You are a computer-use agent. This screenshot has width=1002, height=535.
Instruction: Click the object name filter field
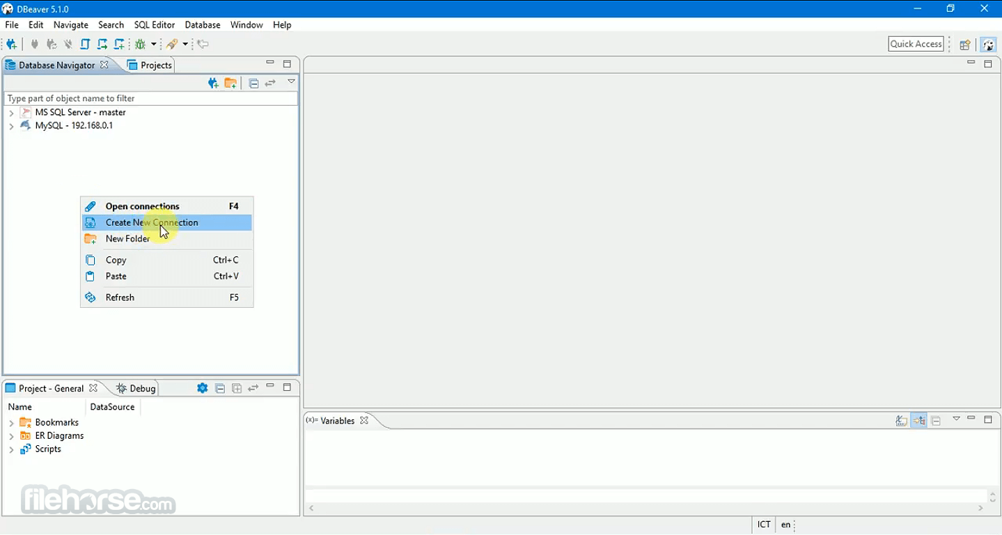pyautogui.click(x=151, y=98)
